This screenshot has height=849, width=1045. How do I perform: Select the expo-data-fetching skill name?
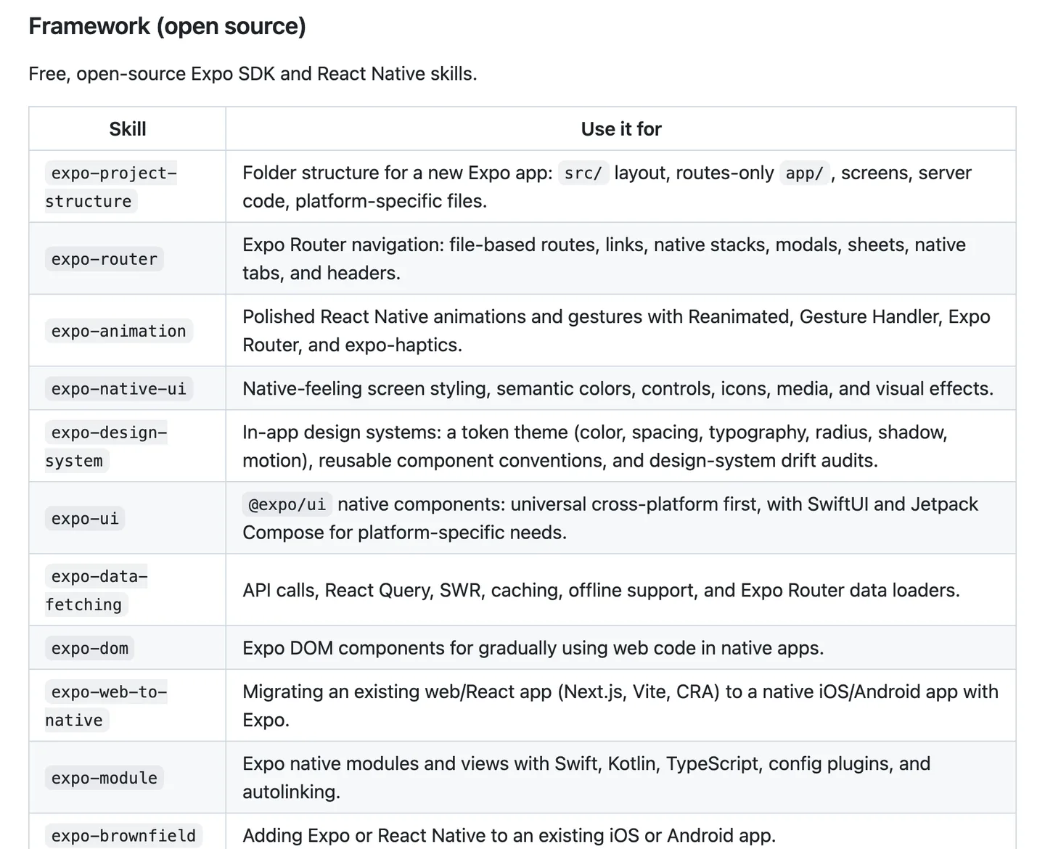click(x=97, y=590)
